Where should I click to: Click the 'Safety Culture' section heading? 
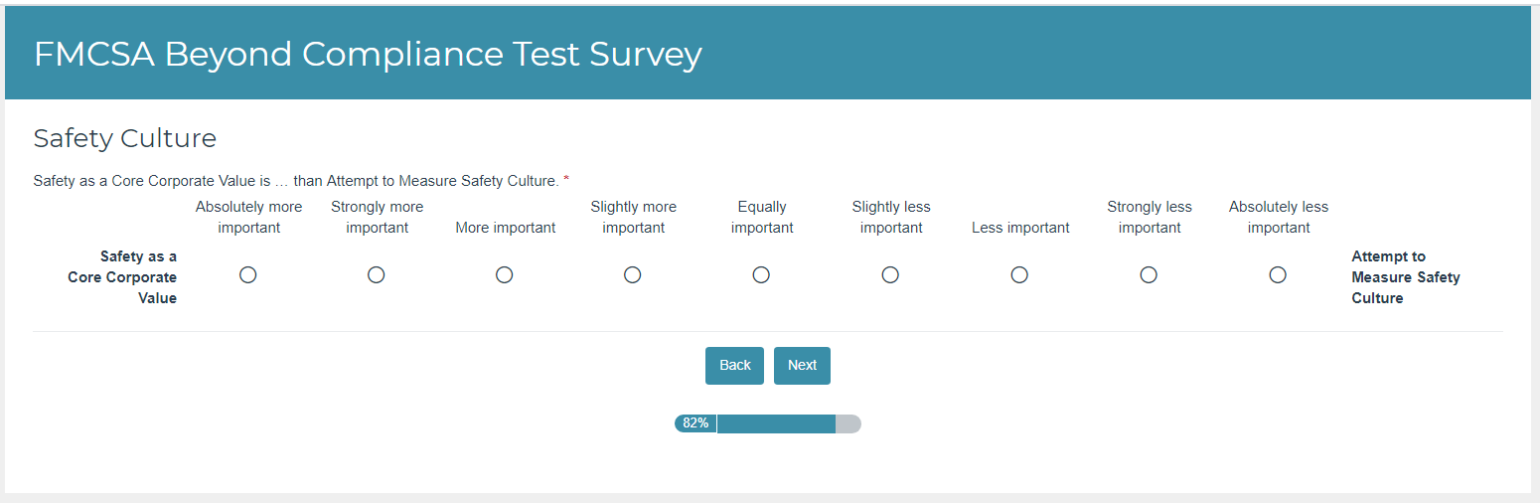[125, 138]
